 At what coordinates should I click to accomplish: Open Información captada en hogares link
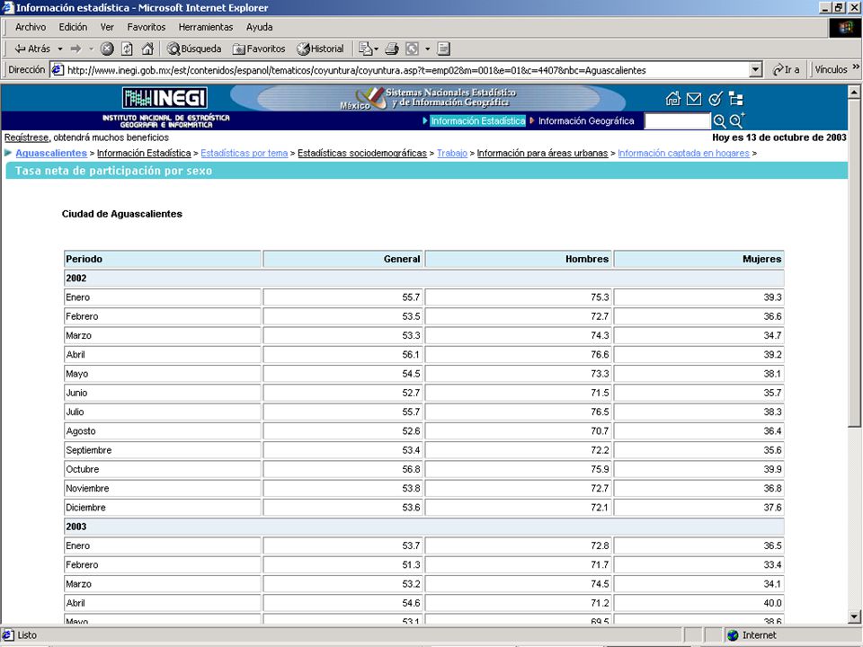(x=683, y=153)
